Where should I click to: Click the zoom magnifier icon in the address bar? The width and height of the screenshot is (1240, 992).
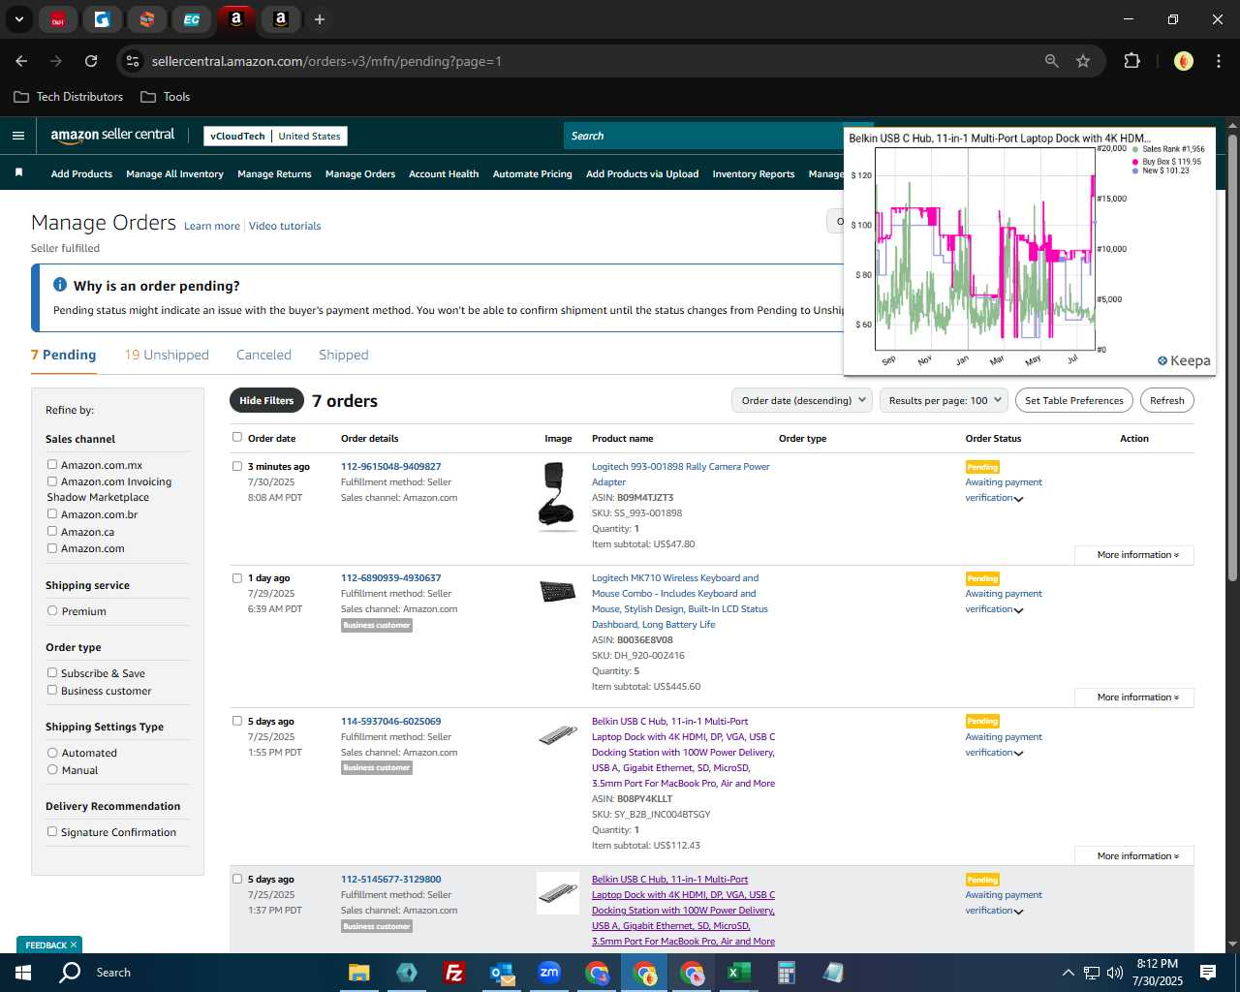pos(1052,61)
